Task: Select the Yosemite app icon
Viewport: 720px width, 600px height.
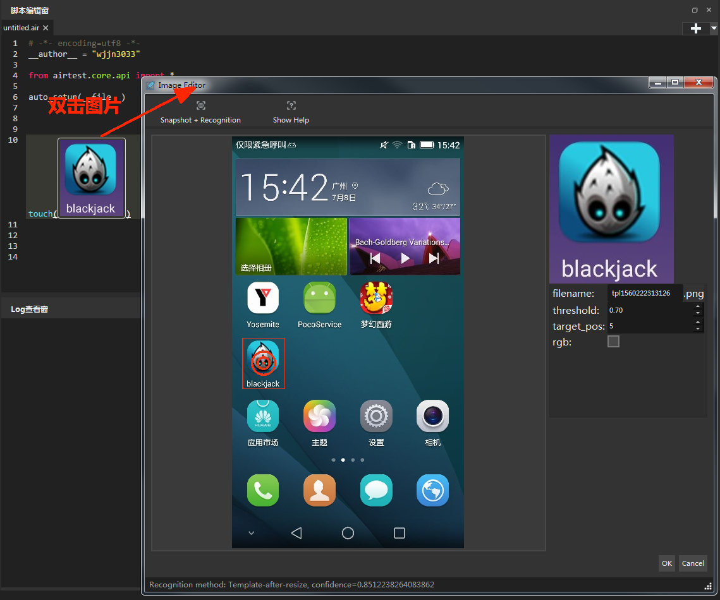Action: pyautogui.click(x=263, y=297)
